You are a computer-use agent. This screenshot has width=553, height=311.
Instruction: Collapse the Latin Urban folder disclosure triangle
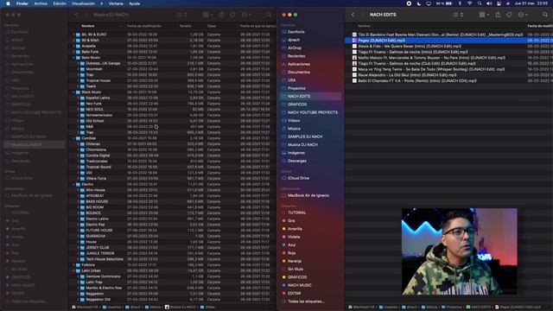pos(74,270)
